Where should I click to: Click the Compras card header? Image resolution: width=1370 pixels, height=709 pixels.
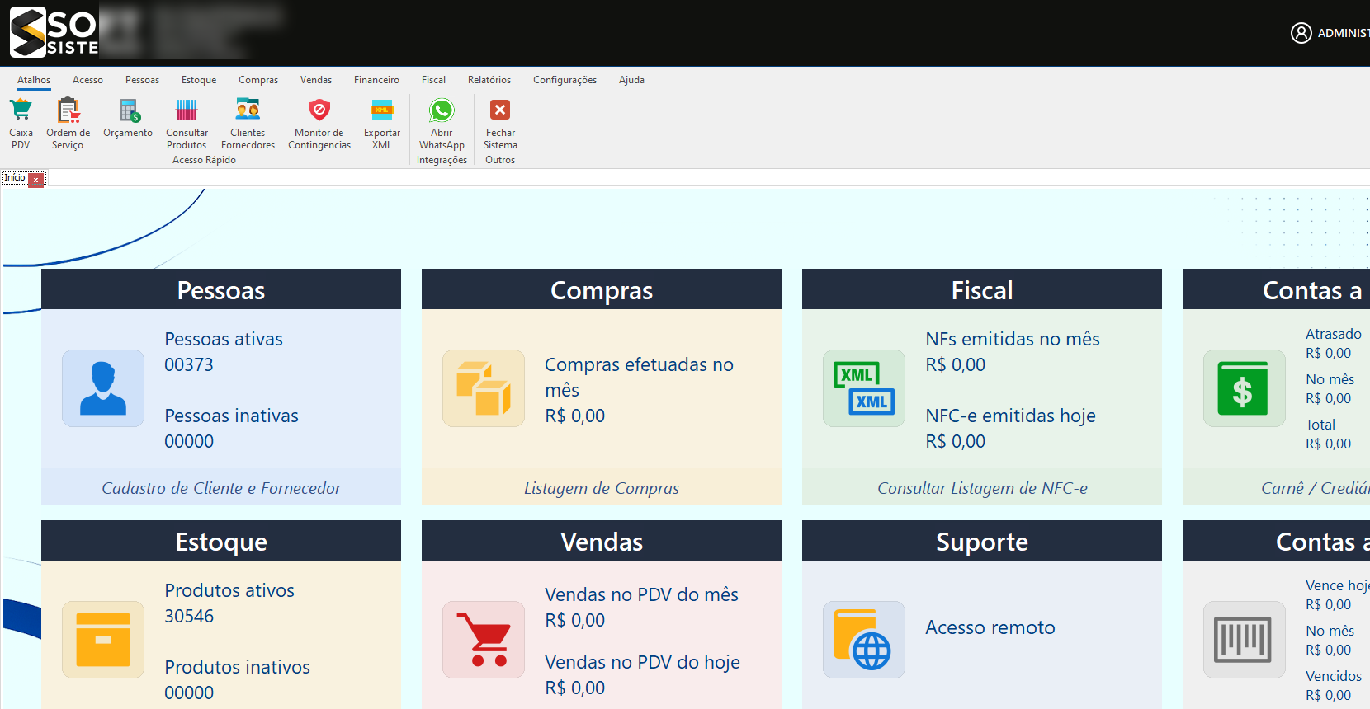(x=602, y=289)
